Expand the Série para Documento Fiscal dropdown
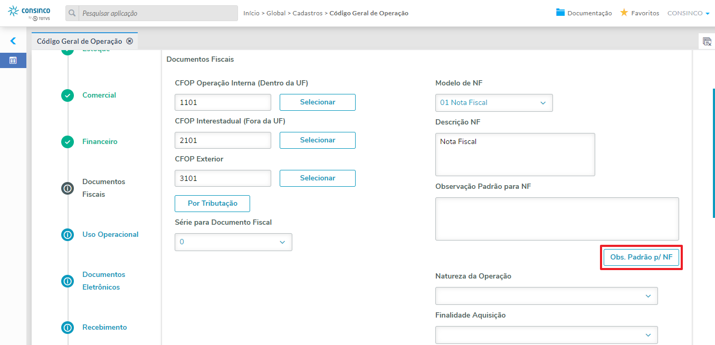The image size is (715, 345). click(x=233, y=242)
